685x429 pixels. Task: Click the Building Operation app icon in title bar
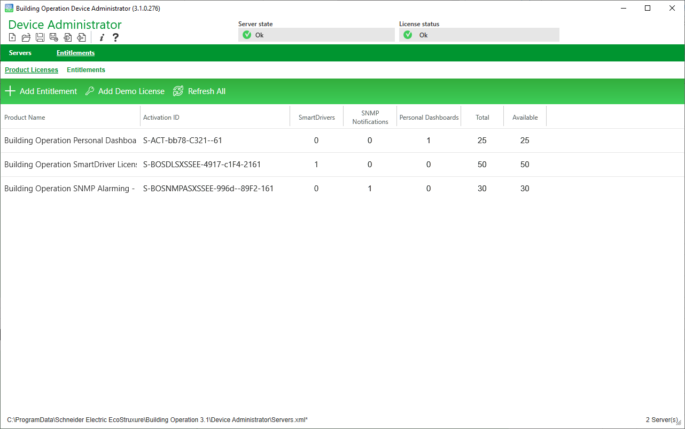[9, 8]
